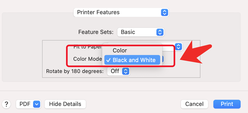This screenshot has height=113, width=248.
Task: Open the PDF options chevron arrow
Action: 37,104
